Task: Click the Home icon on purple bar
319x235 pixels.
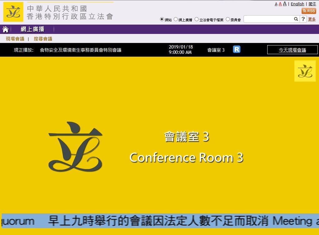Action: pyautogui.click(x=5, y=29)
